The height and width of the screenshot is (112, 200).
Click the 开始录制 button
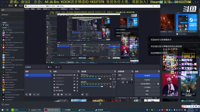[147, 80]
